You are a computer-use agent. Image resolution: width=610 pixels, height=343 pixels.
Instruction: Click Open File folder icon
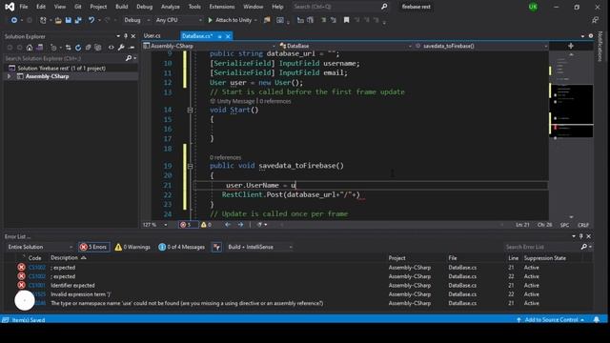click(58, 20)
